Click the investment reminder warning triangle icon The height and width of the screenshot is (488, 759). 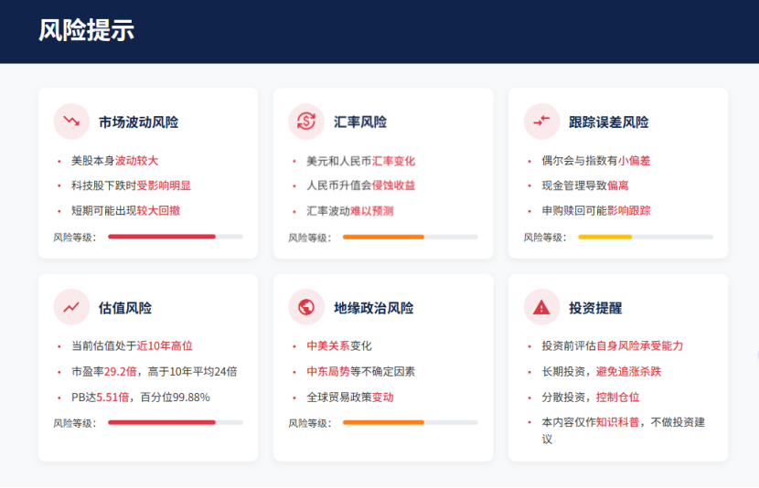541,307
